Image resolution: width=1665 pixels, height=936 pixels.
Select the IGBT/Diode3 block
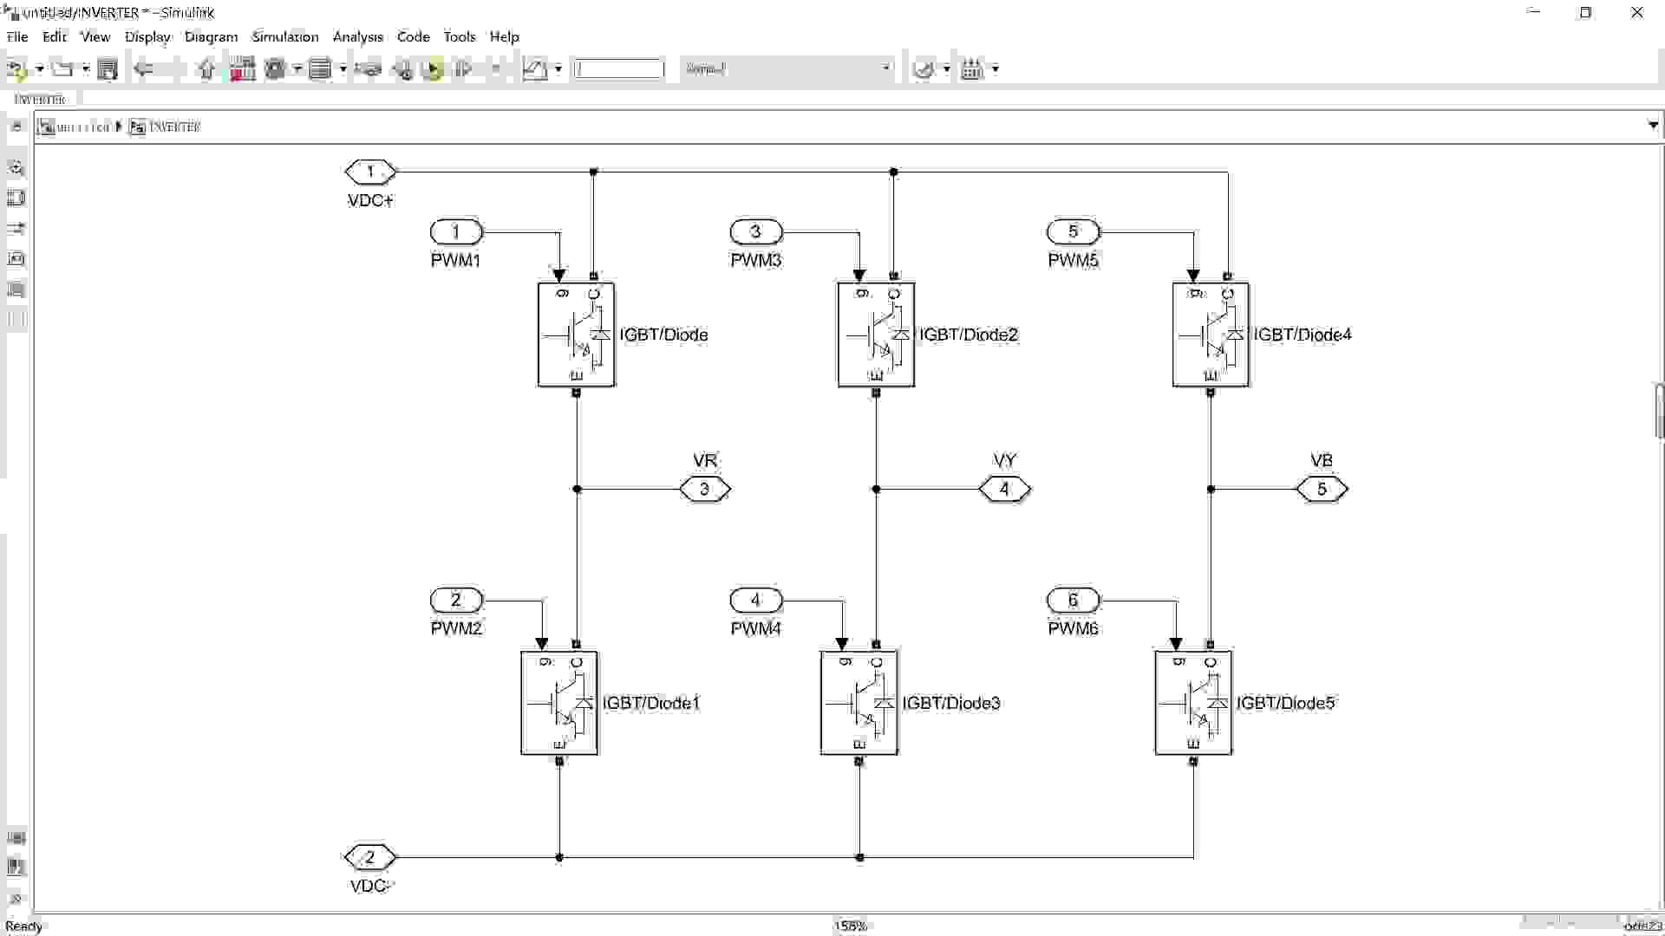click(859, 703)
